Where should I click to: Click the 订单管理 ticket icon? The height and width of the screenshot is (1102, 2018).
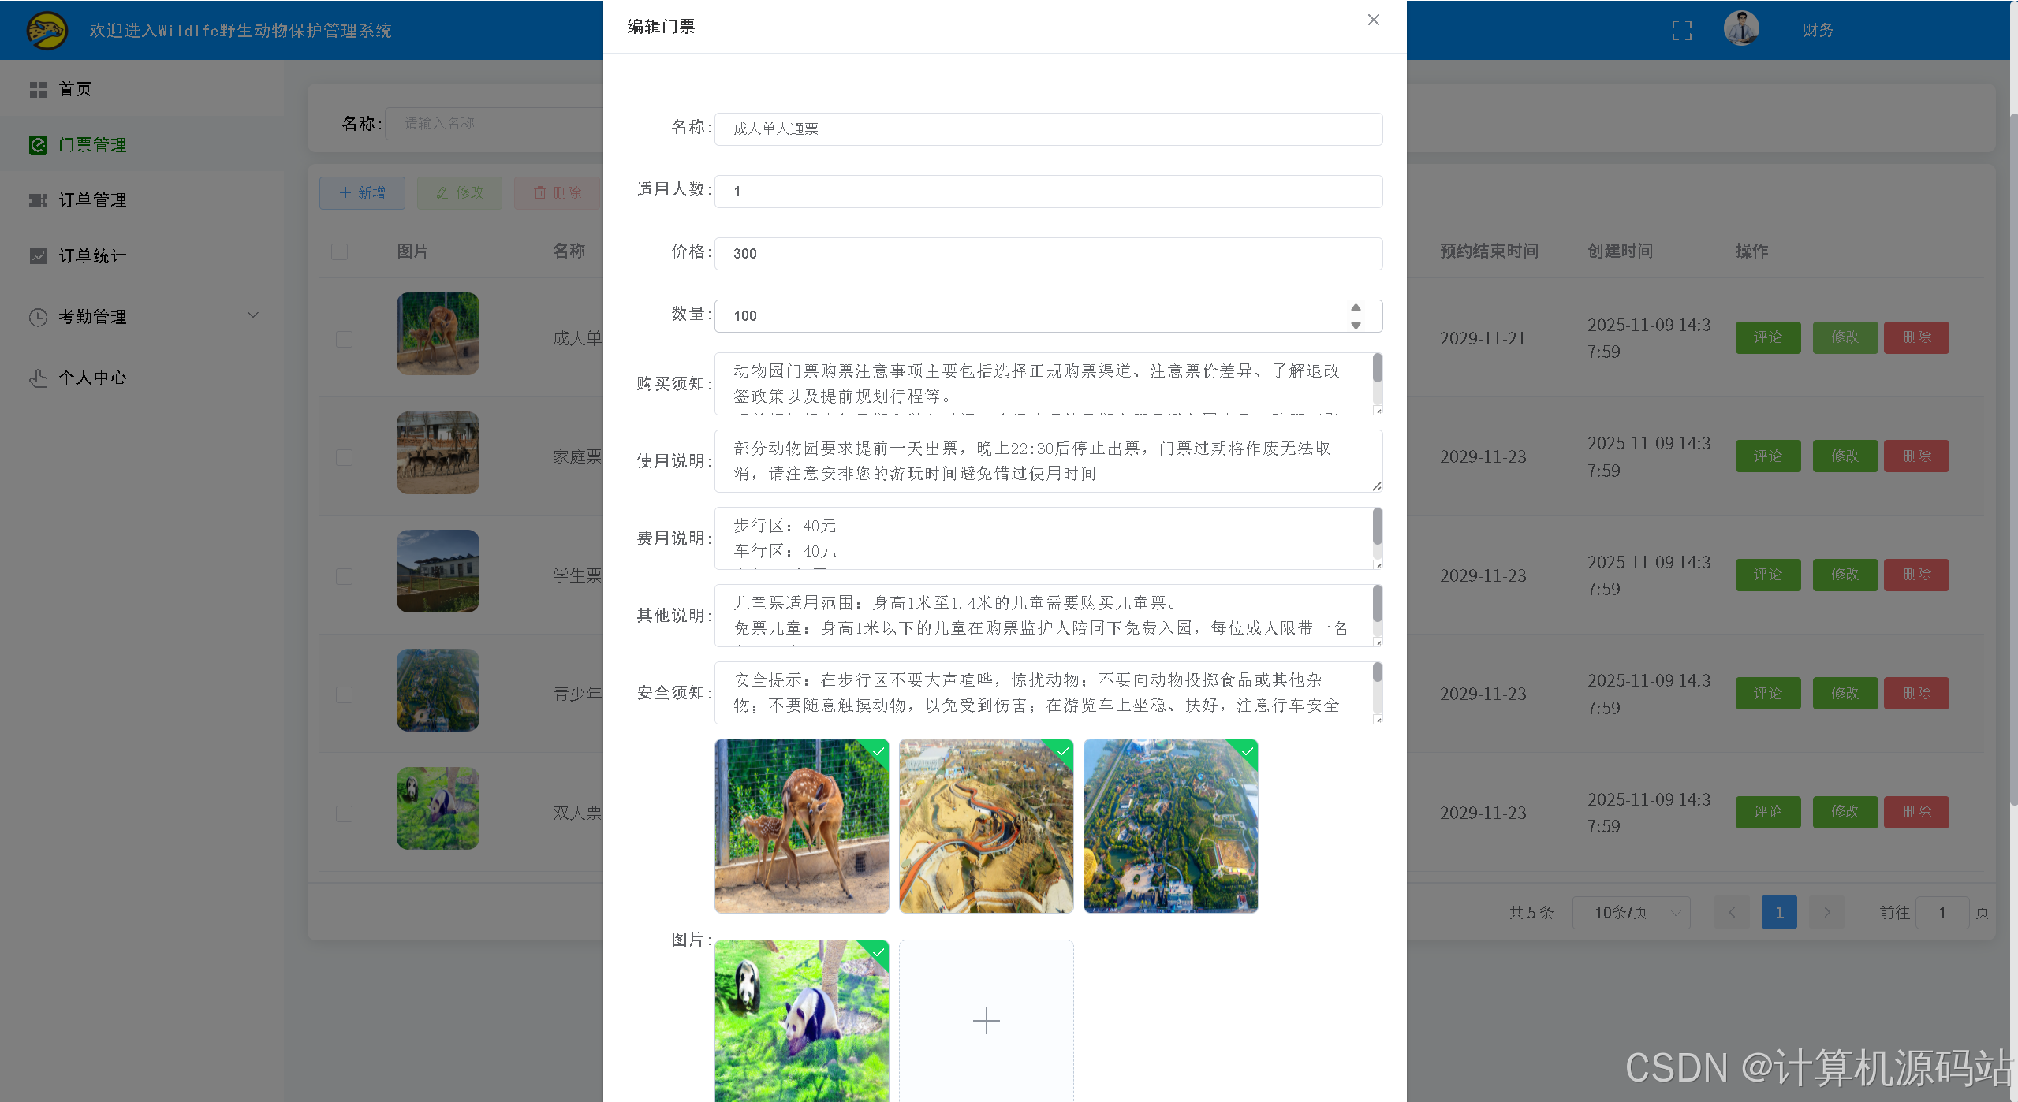pyautogui.click(x=38, y=200)
